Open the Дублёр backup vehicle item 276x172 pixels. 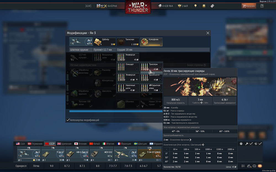pyautogui.click(x=105, y=42)
